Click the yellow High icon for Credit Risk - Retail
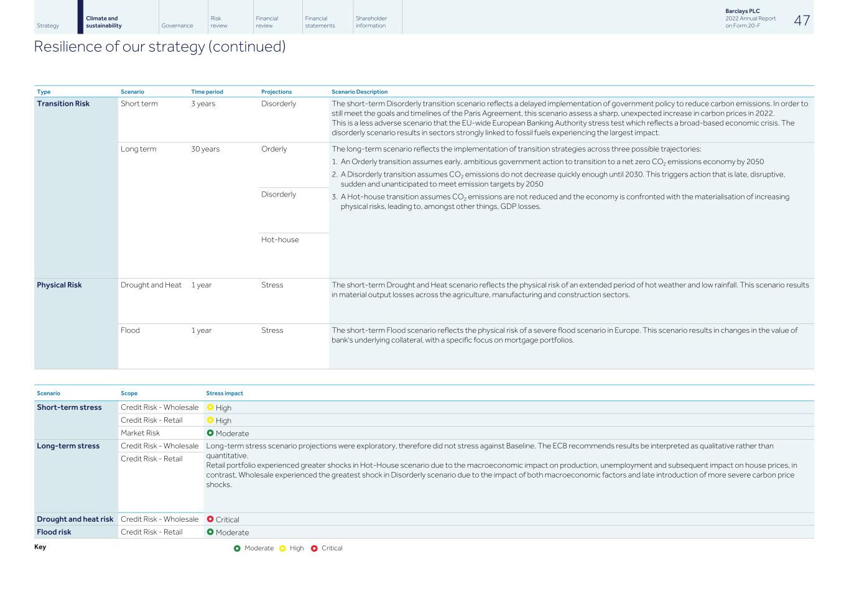The height and width of the screenshot is (602, 849). tap(210, 420)
